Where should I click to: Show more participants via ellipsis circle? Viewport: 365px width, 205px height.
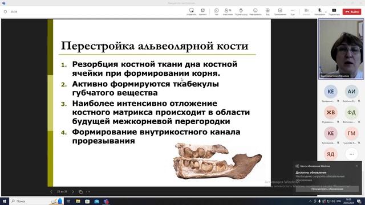(351, 154)
